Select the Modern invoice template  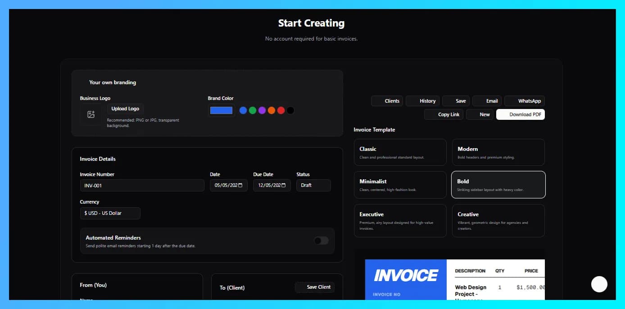tap(498, 152)
